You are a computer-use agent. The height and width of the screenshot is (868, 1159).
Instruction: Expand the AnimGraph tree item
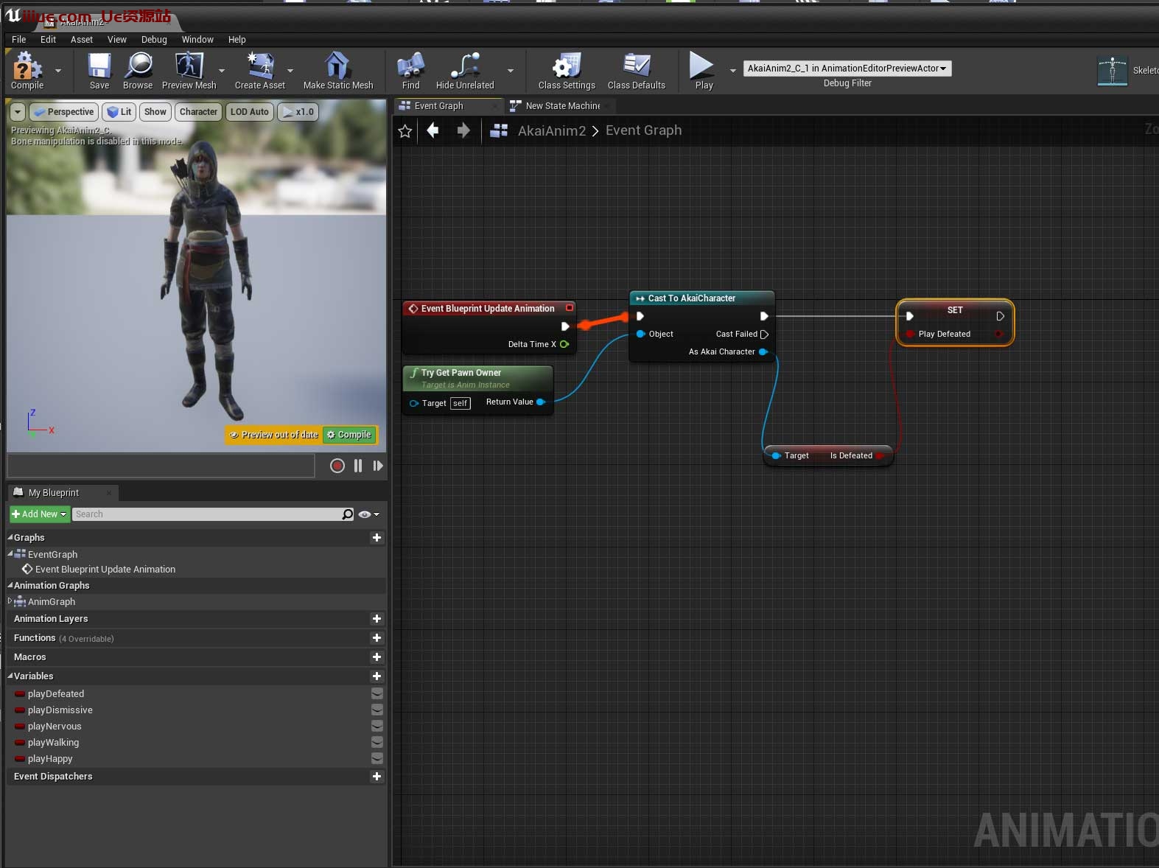click(10, 601)
